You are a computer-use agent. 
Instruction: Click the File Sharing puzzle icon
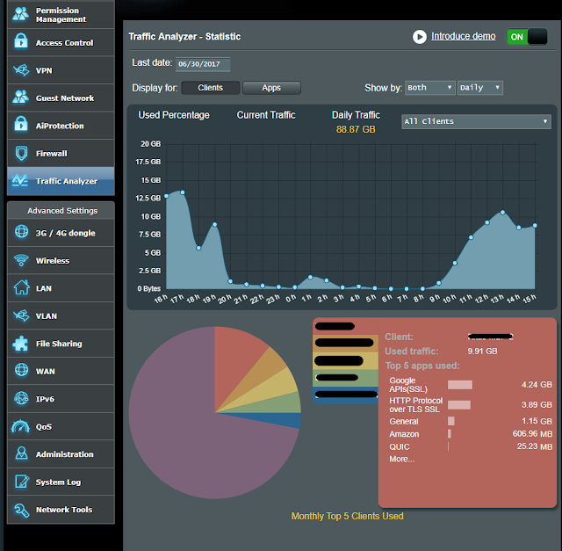(20, 344)
